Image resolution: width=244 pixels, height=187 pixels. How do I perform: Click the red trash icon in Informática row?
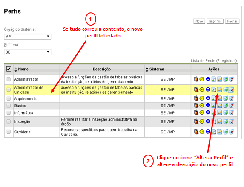(231, 112)
